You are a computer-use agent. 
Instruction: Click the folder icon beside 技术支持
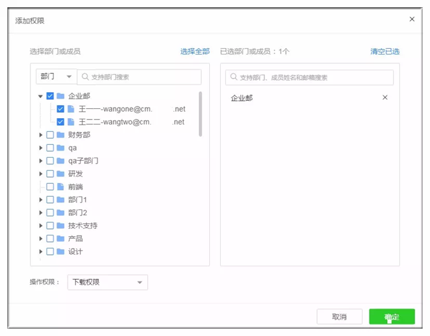tap(60, 226)
